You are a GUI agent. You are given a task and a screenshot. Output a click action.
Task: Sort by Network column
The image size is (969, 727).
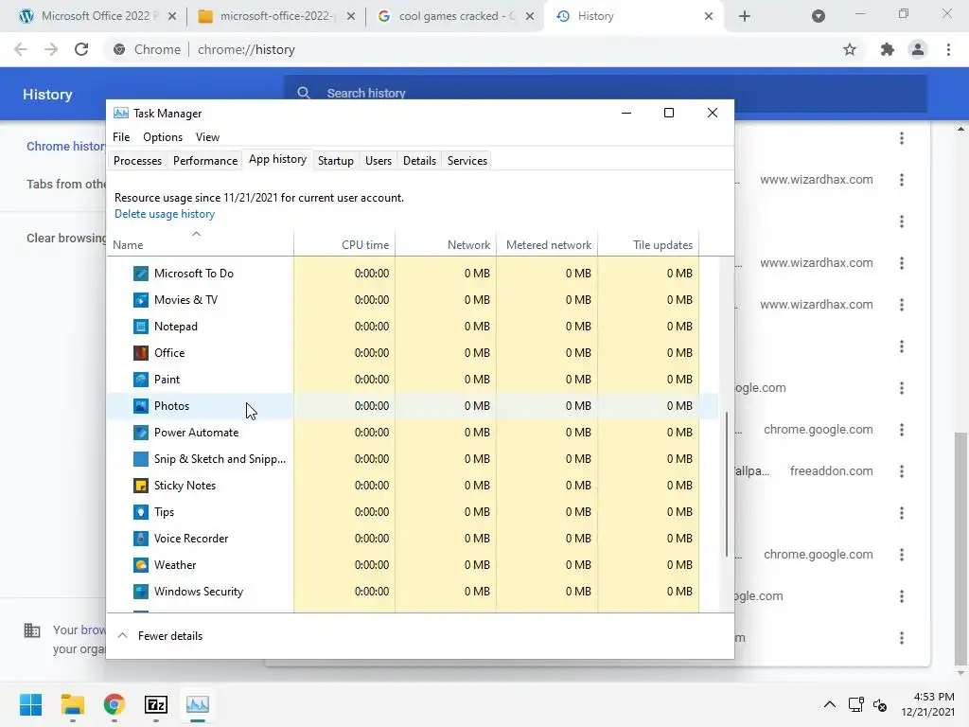[x=446, y=245]
